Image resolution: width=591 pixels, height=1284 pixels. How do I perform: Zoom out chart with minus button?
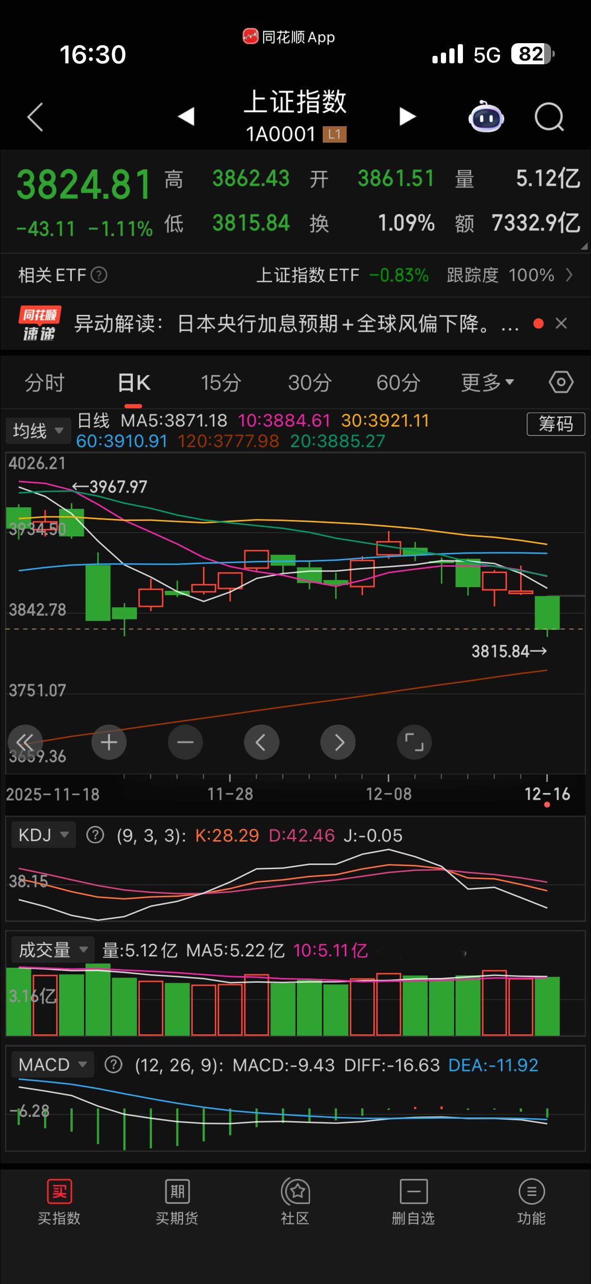pyautogui.click(x=185, y=742)
